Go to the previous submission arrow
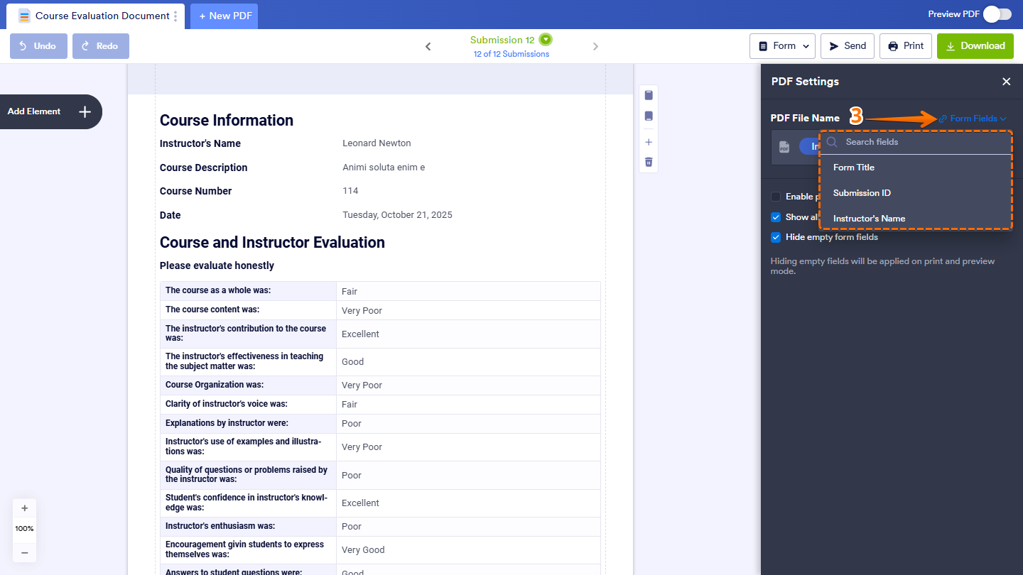1023x575 pixels. click(428, 47)
